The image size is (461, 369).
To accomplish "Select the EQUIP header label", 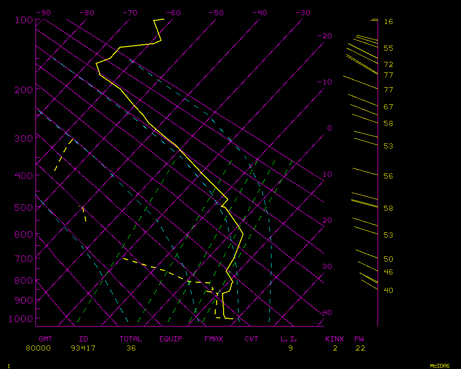I will click(171, 339).
